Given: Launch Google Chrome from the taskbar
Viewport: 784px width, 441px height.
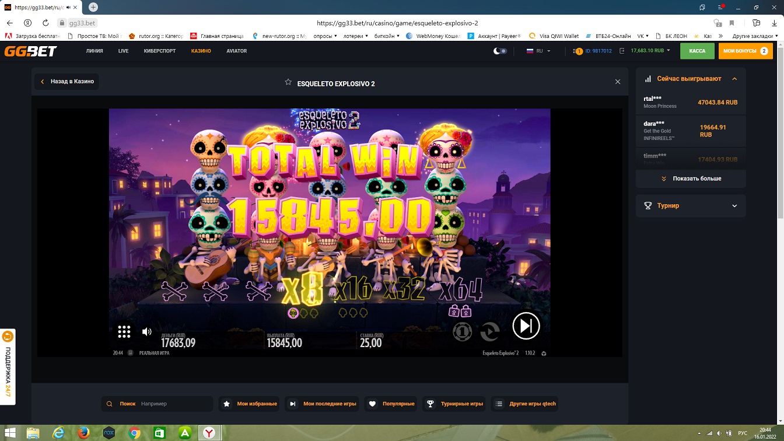Looking at the screenshot, I should coord(134,433).
